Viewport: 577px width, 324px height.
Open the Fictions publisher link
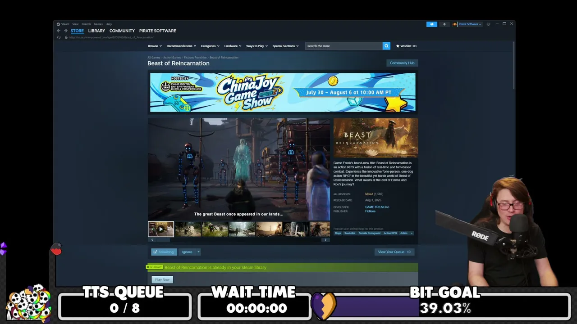(370, 211)
